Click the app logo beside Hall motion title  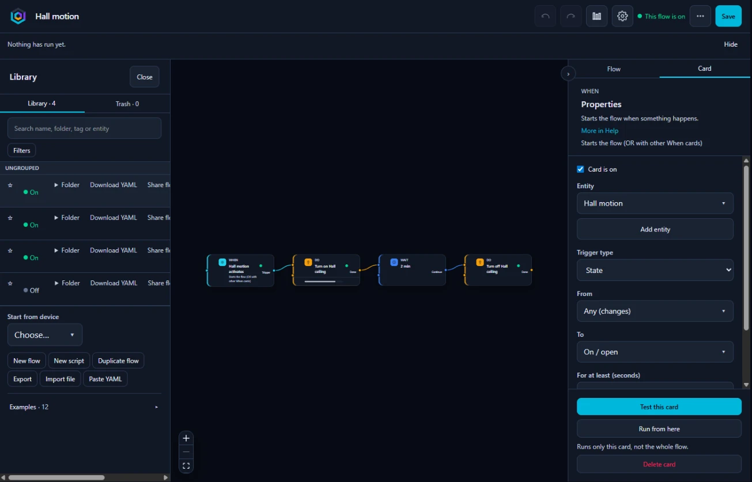[x=18, y=16]
